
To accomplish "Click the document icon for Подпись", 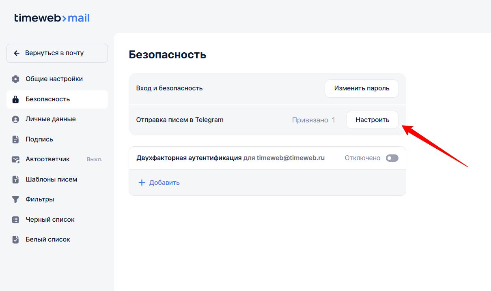I will click(15, 139).
